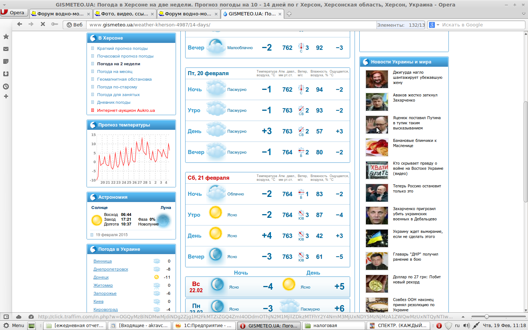Open the History clock panel in sidebar
The image size is (528, 330).
click(6, 87)
